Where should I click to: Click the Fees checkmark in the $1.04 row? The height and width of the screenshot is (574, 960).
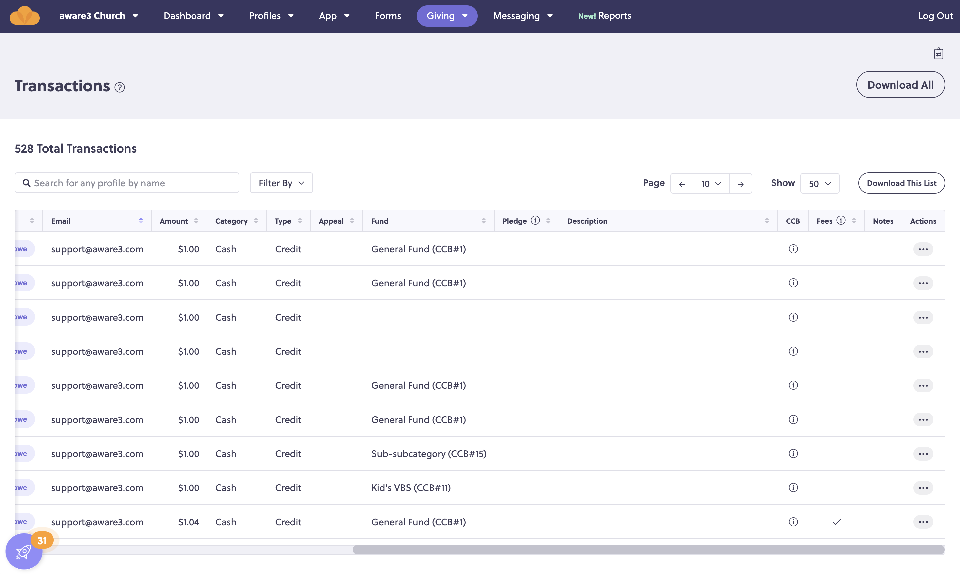pyautogui.click(x=837, y=522)
